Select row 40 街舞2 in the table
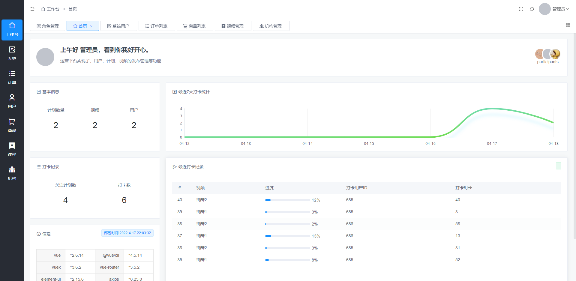The width and height of the screenshot is (576, 281). coord(367,200)
